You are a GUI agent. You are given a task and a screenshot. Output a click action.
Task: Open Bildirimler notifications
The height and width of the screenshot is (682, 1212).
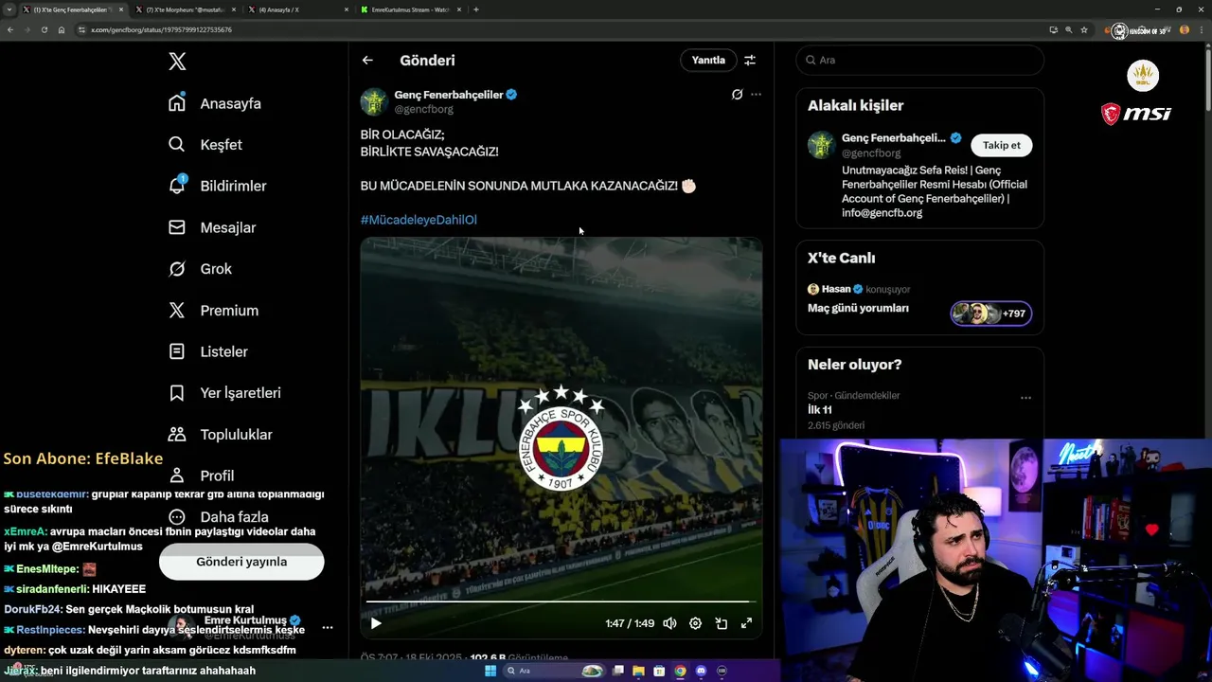tap(217, 186)
